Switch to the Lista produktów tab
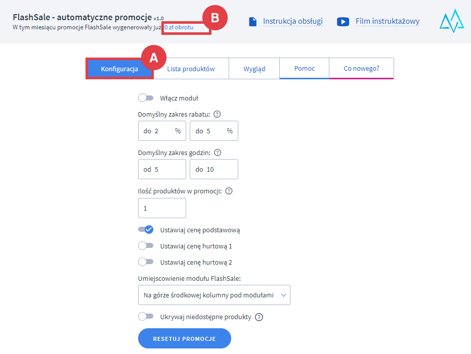This screenshot has height=354, width=471. pos(191,69)
